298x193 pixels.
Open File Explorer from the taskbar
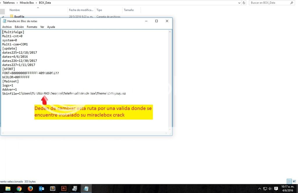click(x=8, y=189)
